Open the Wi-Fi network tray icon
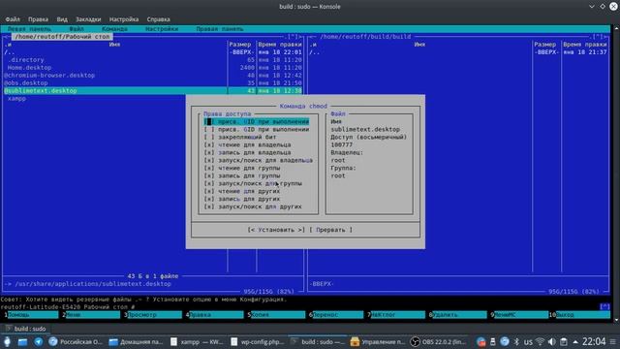620x349 pixels. point(541,342)
